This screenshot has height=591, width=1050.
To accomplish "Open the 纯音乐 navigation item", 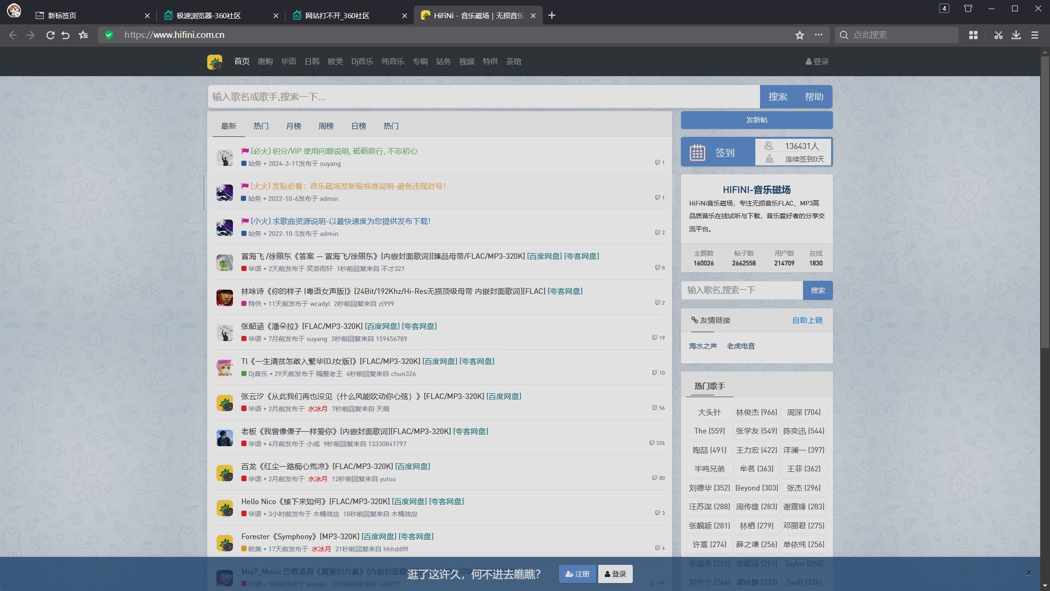I will click(393, 62).
